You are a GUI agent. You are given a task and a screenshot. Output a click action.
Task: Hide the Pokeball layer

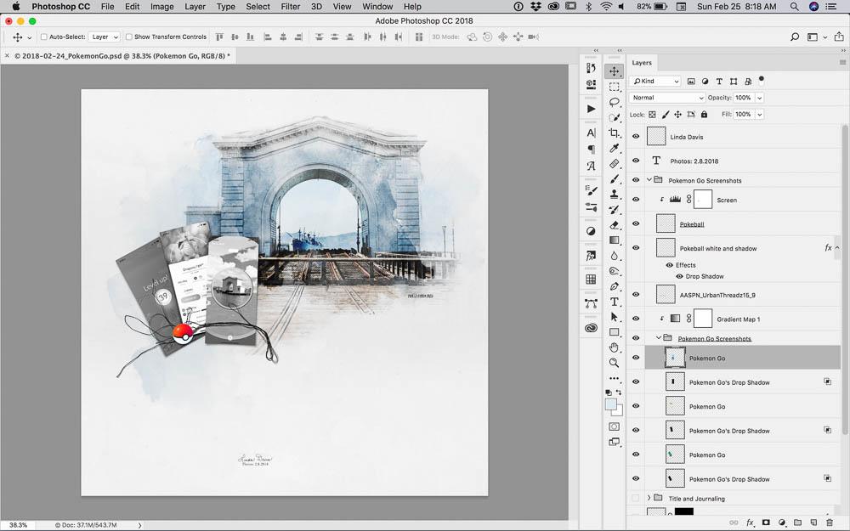tap(636, 223)
